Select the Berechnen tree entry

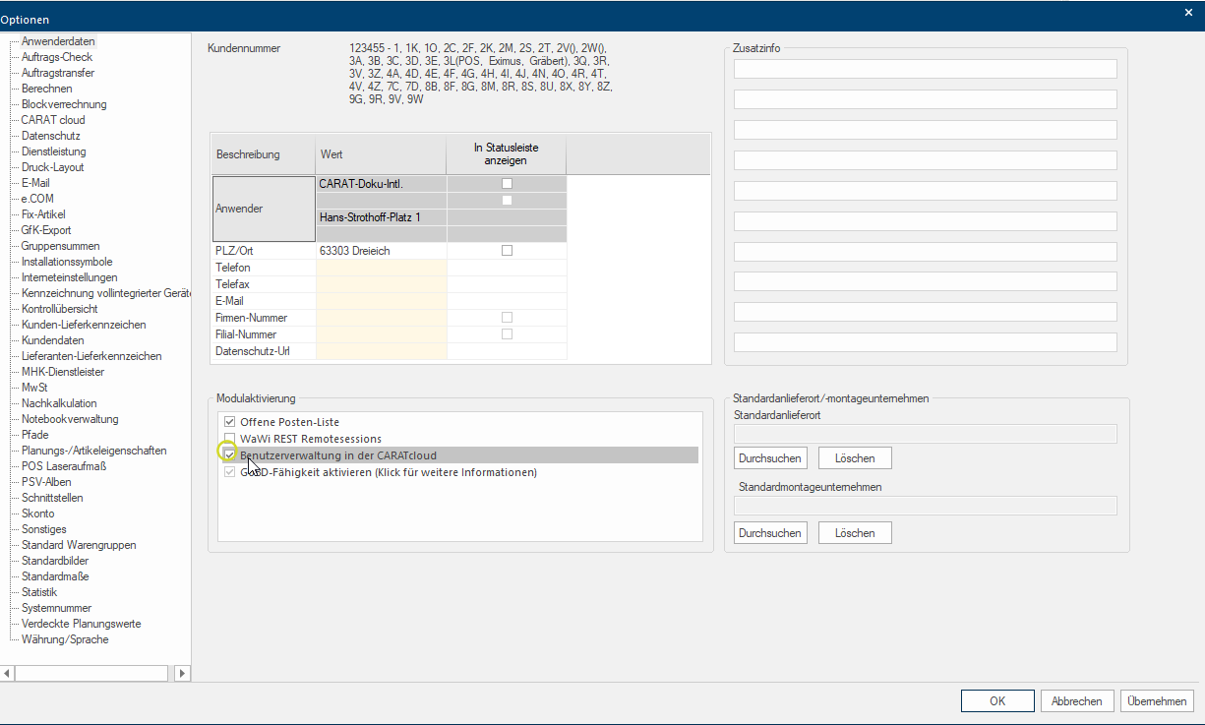coord(47,89)
